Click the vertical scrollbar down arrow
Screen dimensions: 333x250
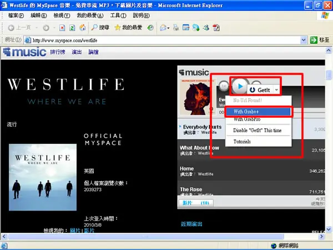(x=329, y=229)
